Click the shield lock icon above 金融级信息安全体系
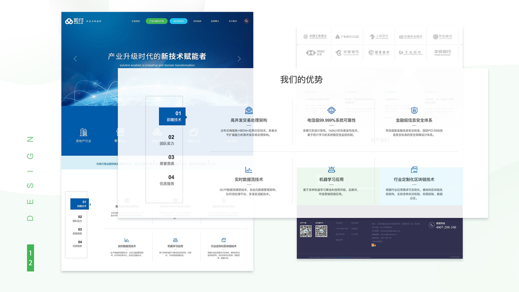This screenshot has height=292, width=519. pos(414,110)
